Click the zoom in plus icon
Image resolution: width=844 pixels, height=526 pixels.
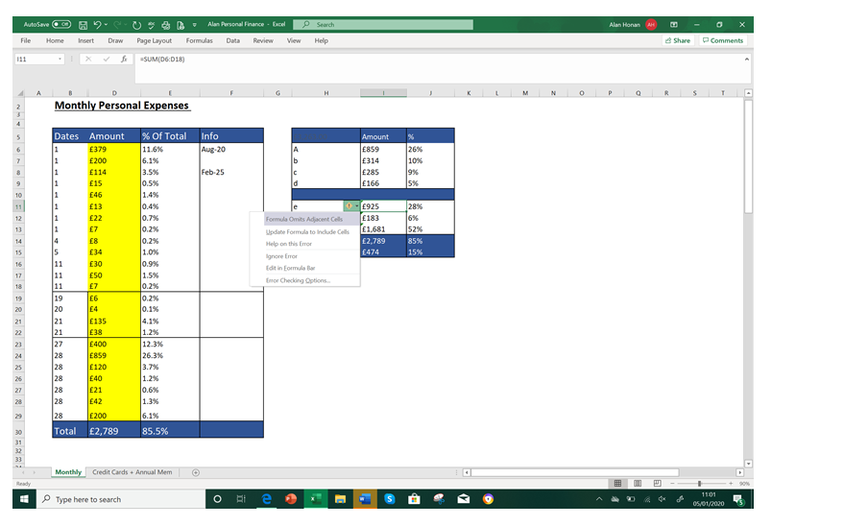[731, 484]
